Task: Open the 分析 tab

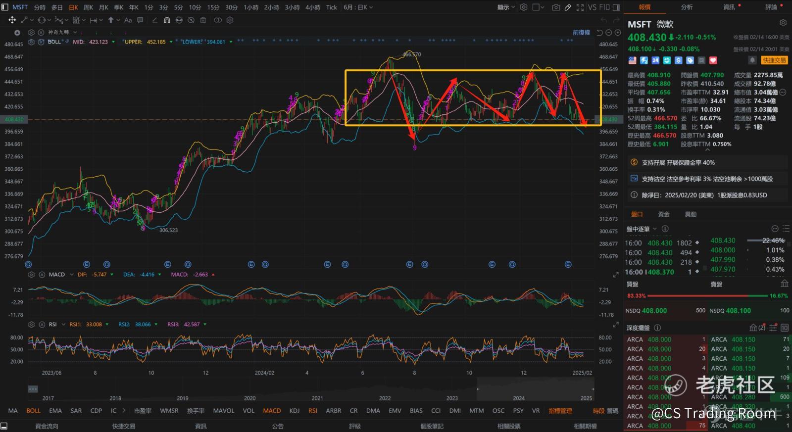Action: click(x=687, y=7)
